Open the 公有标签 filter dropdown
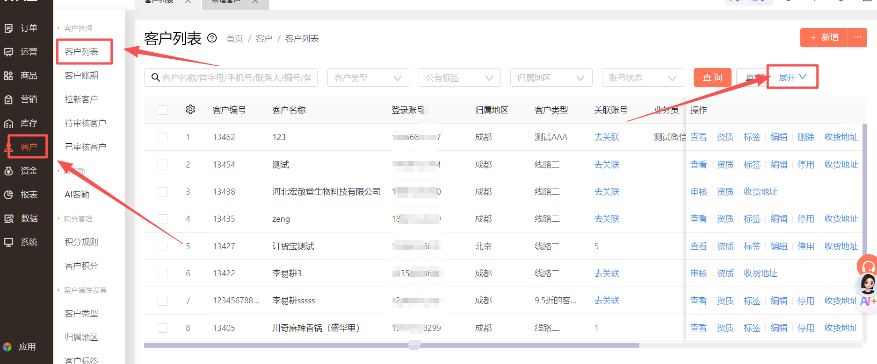 click(x=460, y=77)
